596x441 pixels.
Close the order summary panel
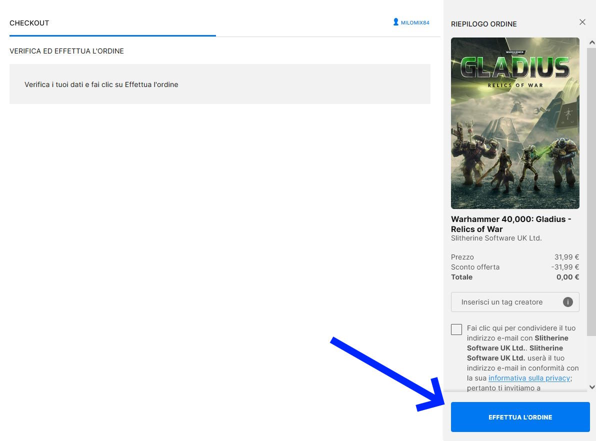pos(582,22)
